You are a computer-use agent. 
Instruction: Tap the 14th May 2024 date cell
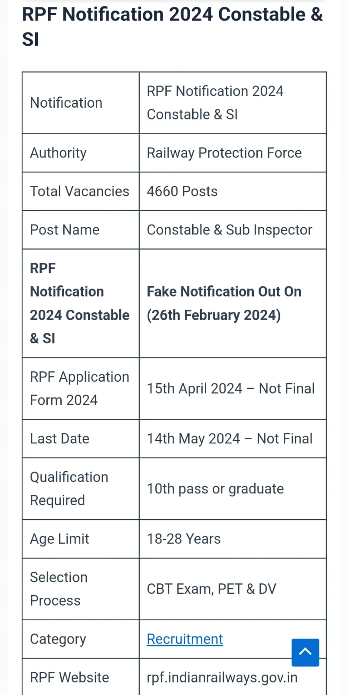(x=230, y=439)
